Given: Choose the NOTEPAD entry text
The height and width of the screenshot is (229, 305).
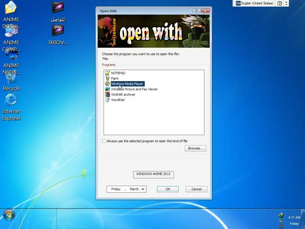Looking at the screenshot, I should tap(118, 73).
